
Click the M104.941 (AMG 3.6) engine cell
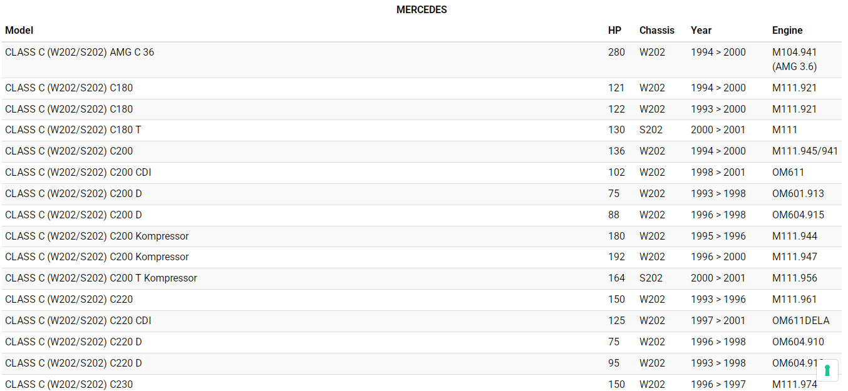[794, 59]
